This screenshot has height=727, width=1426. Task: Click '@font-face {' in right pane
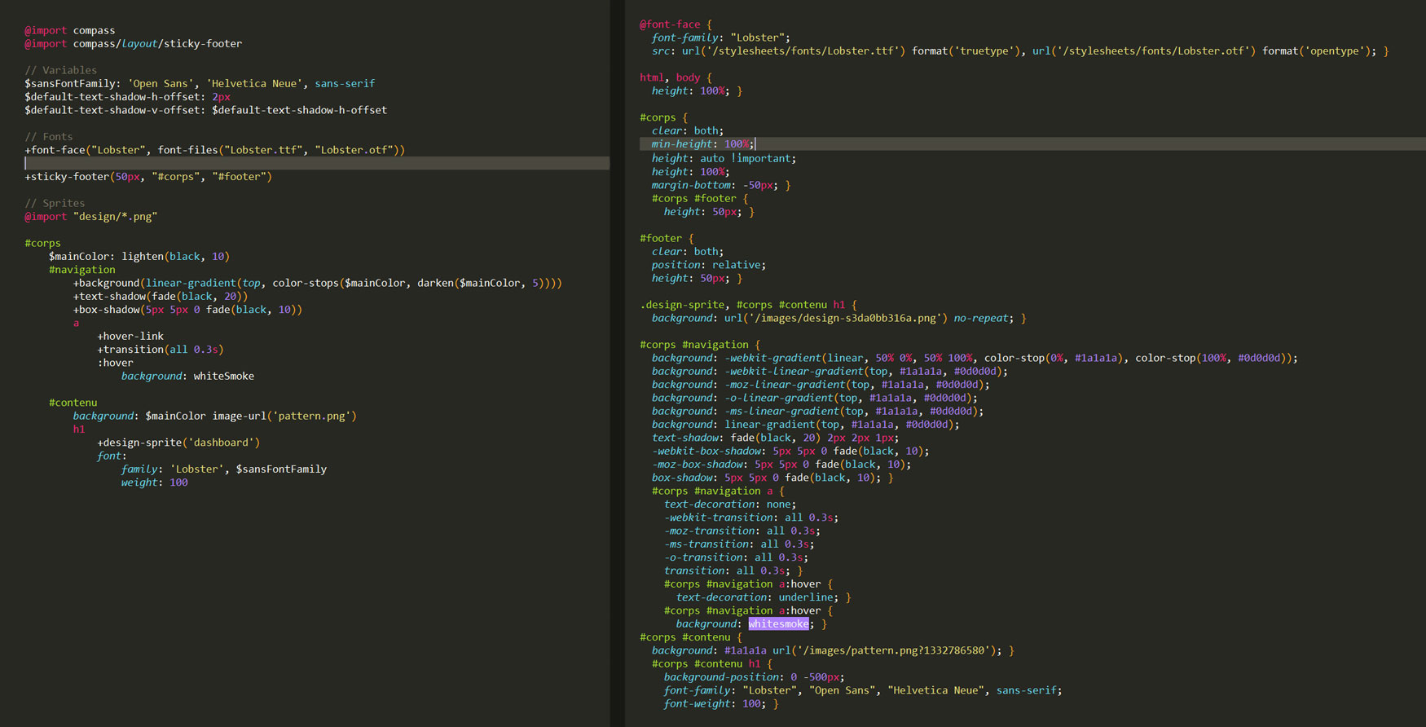point(676,24)
